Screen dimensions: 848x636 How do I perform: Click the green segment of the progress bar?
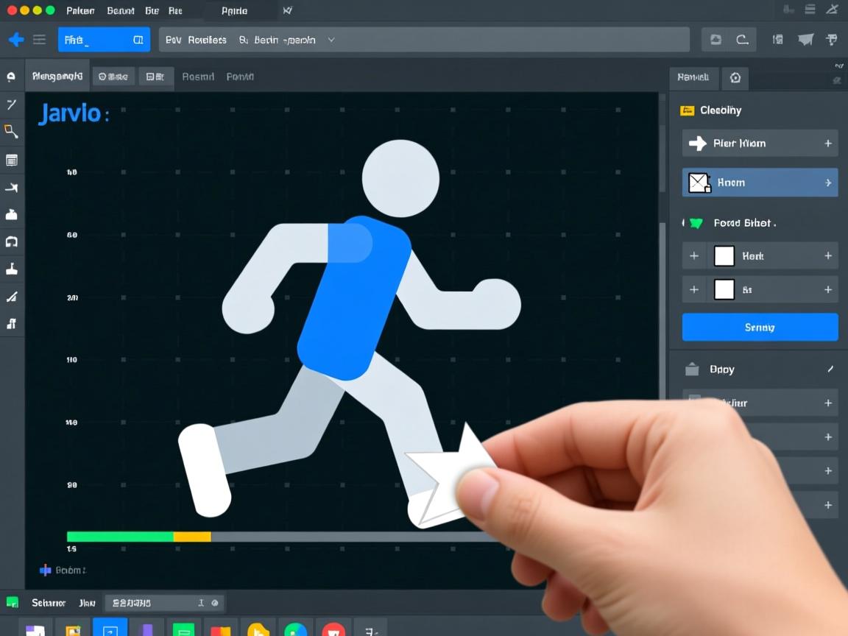tap(119, 537)
